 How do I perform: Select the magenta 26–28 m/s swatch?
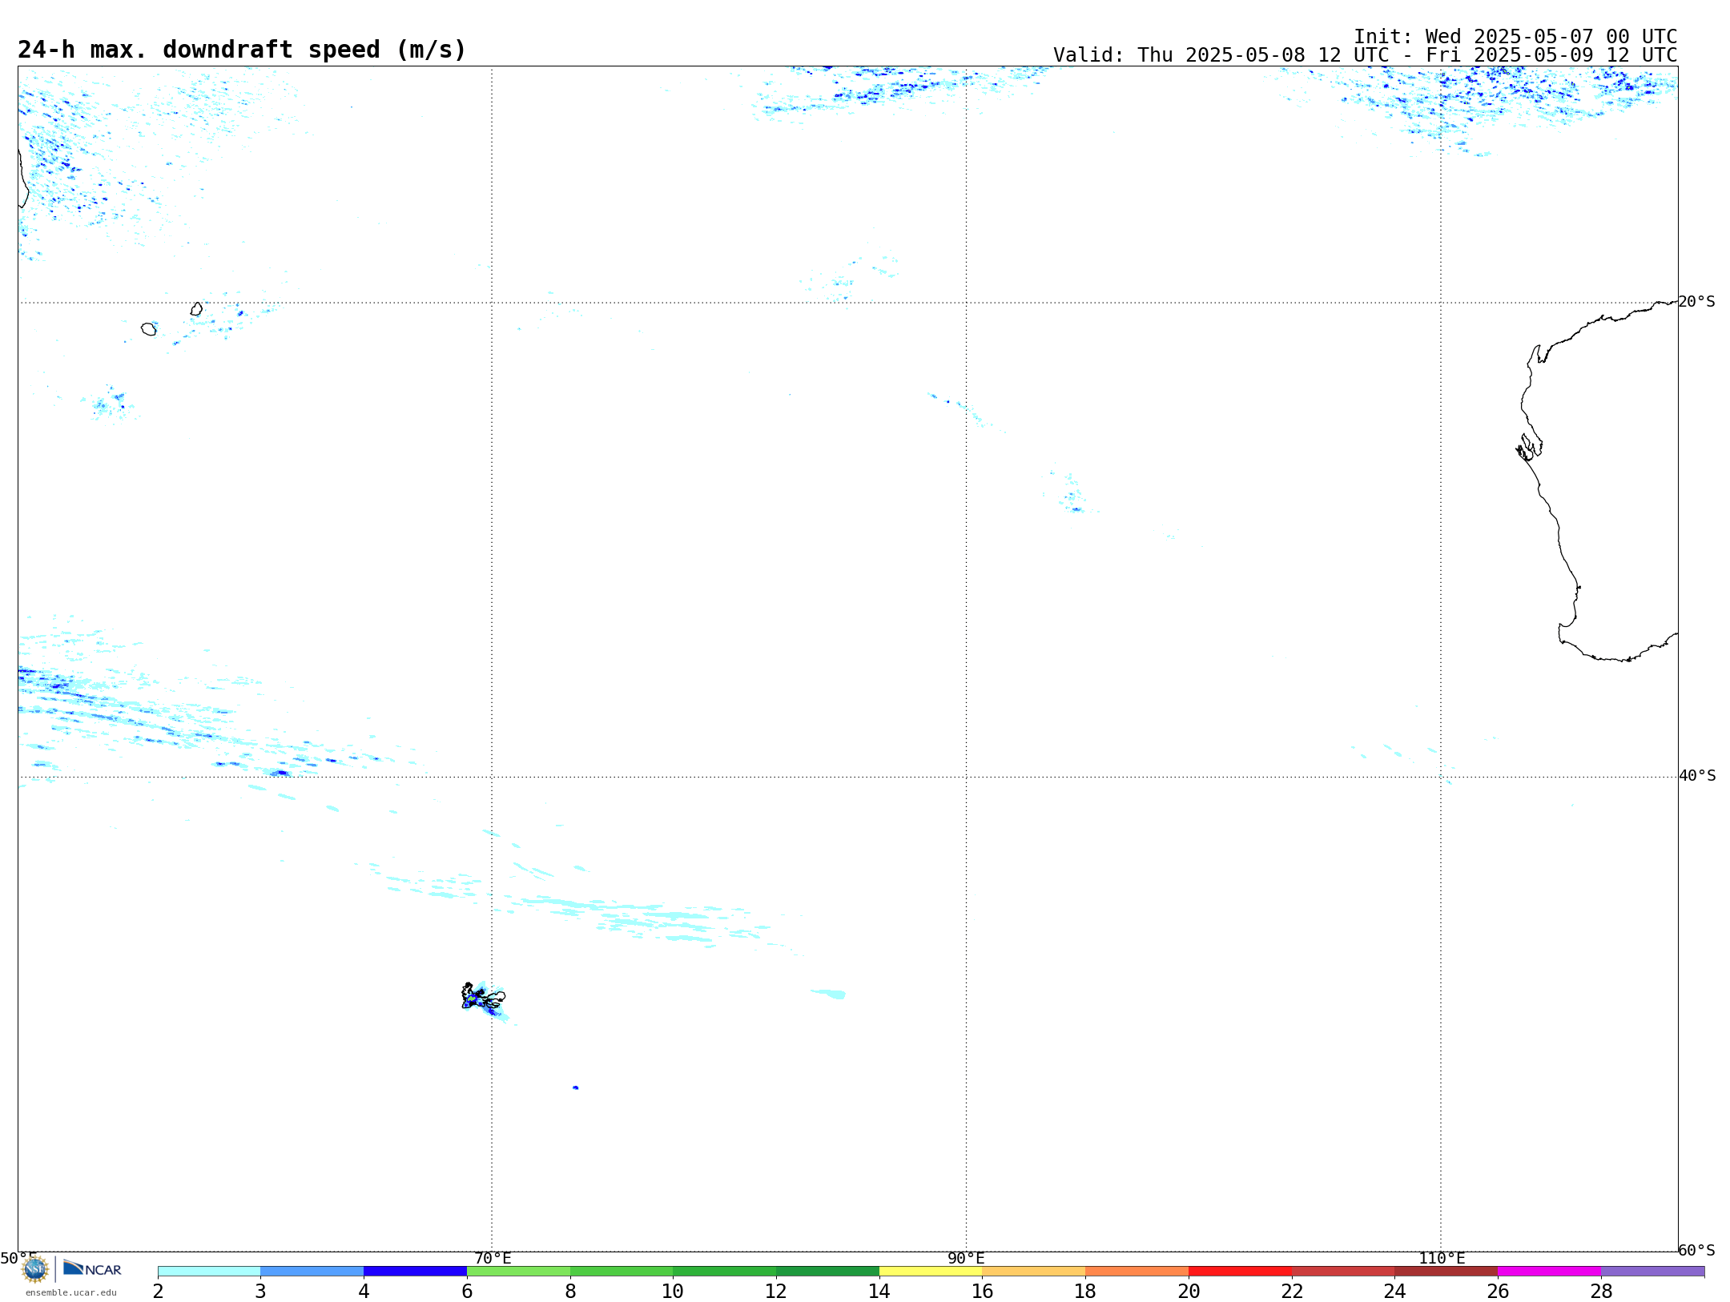(x=1549, y=1272)
